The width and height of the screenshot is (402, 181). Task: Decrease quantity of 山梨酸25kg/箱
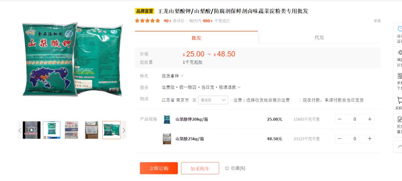pos(340,139)
